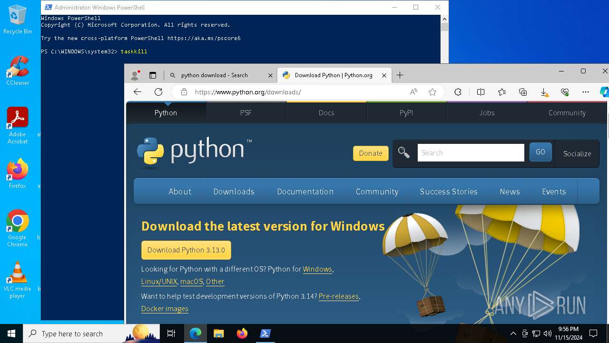Image resolution: width=609 pixels, height=343 pixels.
Task: Open File Explorer from the taskbar
Action: pos(219,333)
